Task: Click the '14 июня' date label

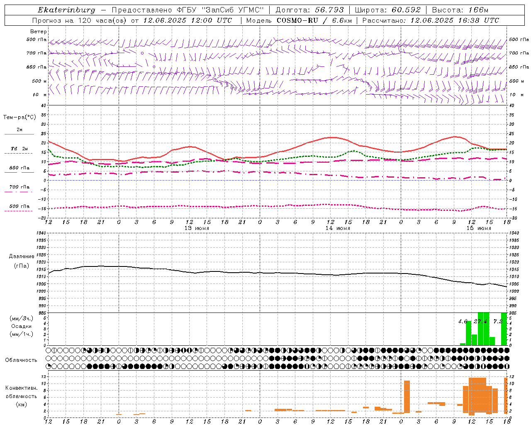Action: pos(338,228)
